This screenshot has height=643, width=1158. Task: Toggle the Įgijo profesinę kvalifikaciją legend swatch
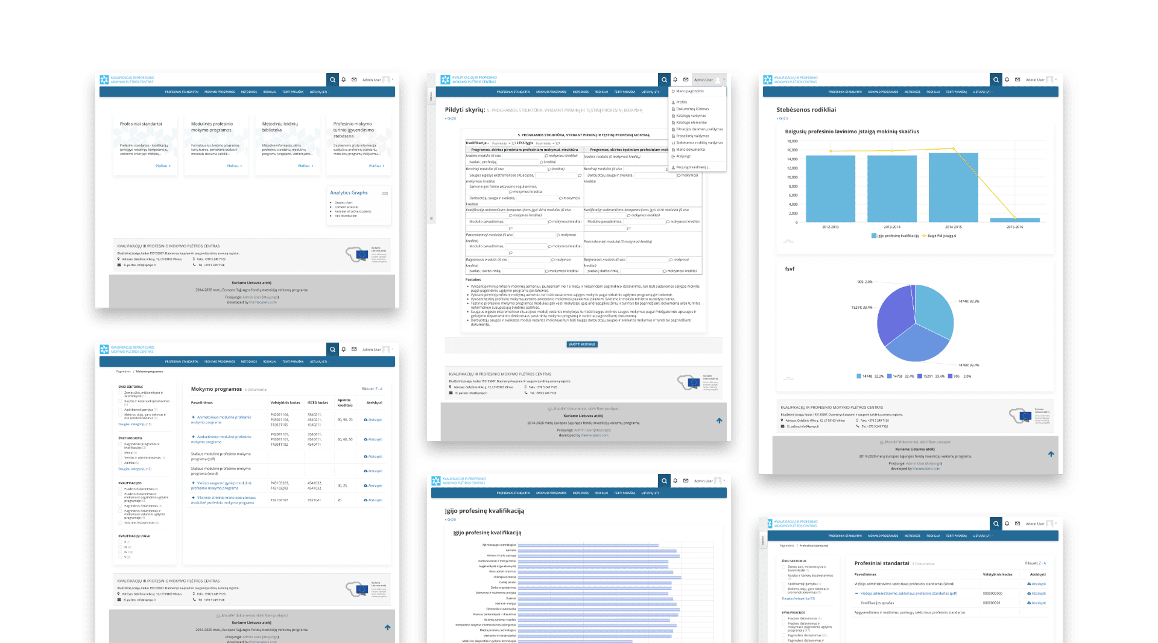874,236
